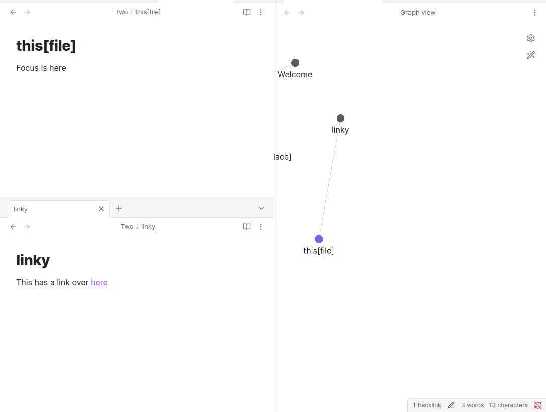Click the "Two" folder breadcrumb above this[file]

(x=121, y=12)
